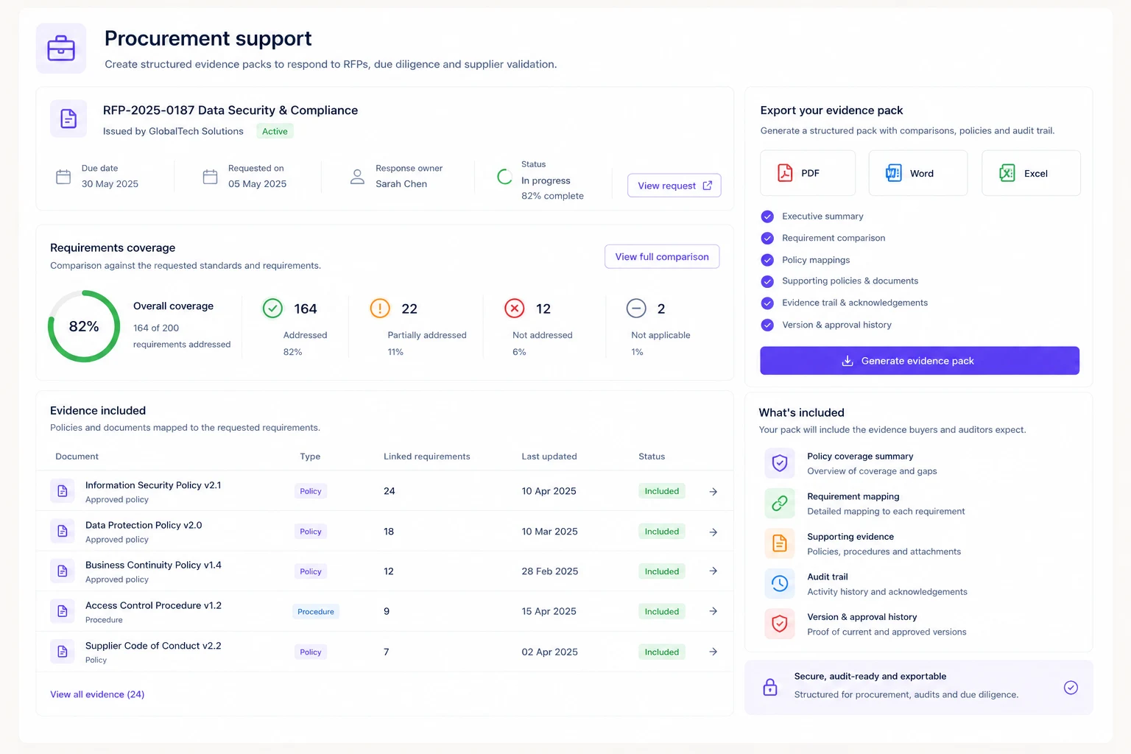Click the lock icon in the Secure banner

pos(770,687)
